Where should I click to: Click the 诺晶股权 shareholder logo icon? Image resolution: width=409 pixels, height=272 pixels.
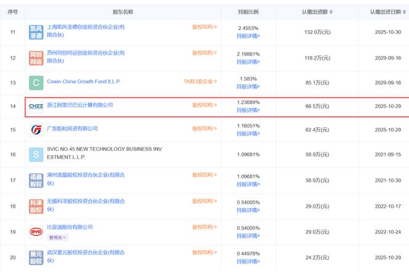coord(36,179)
